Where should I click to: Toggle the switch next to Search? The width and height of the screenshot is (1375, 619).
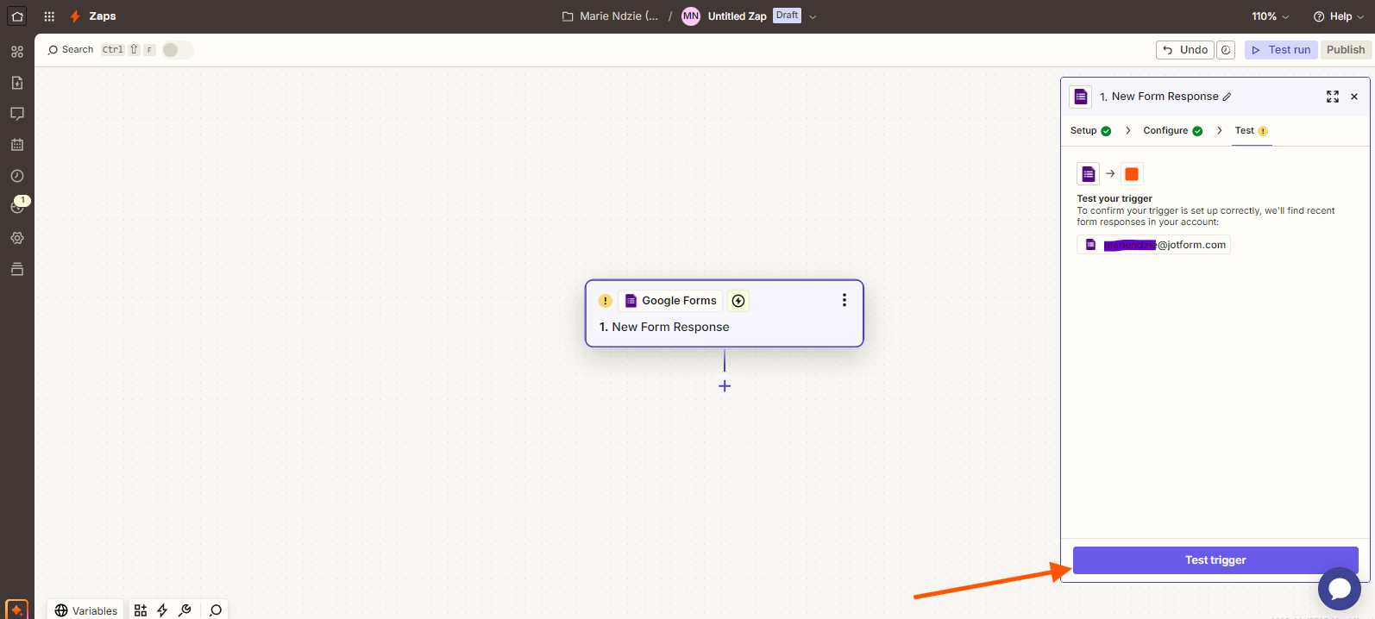[178, 50]
